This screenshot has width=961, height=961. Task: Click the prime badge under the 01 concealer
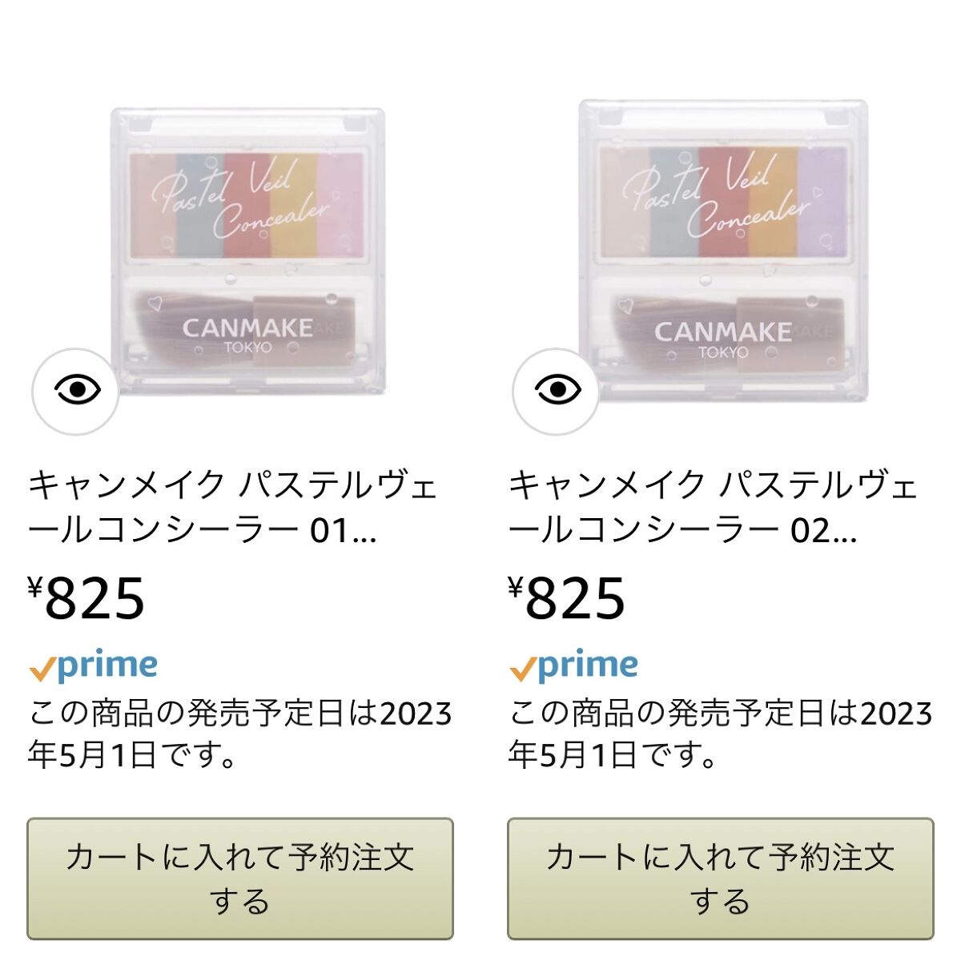tap(93, 666)
